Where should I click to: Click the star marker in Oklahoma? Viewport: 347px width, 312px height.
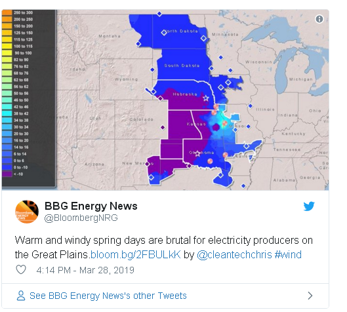pyautogui.click(x=197, y=153)
